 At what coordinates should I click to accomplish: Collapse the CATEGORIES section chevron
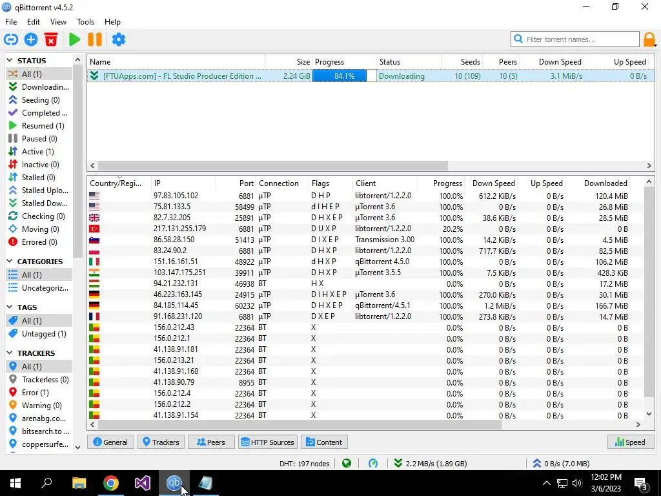10,262
